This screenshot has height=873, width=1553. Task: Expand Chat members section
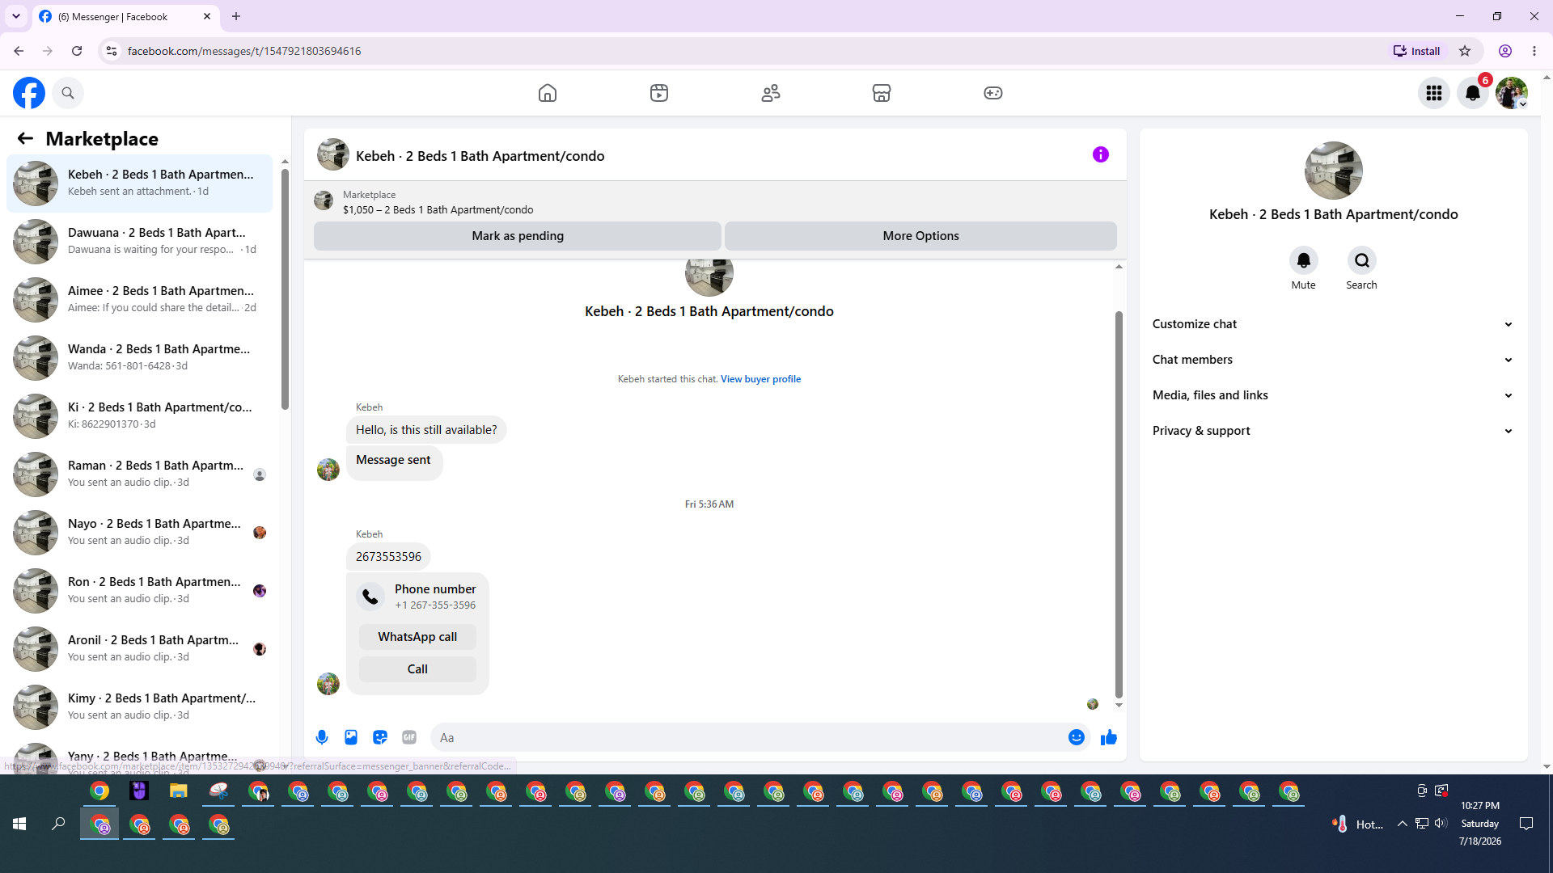1333,360
